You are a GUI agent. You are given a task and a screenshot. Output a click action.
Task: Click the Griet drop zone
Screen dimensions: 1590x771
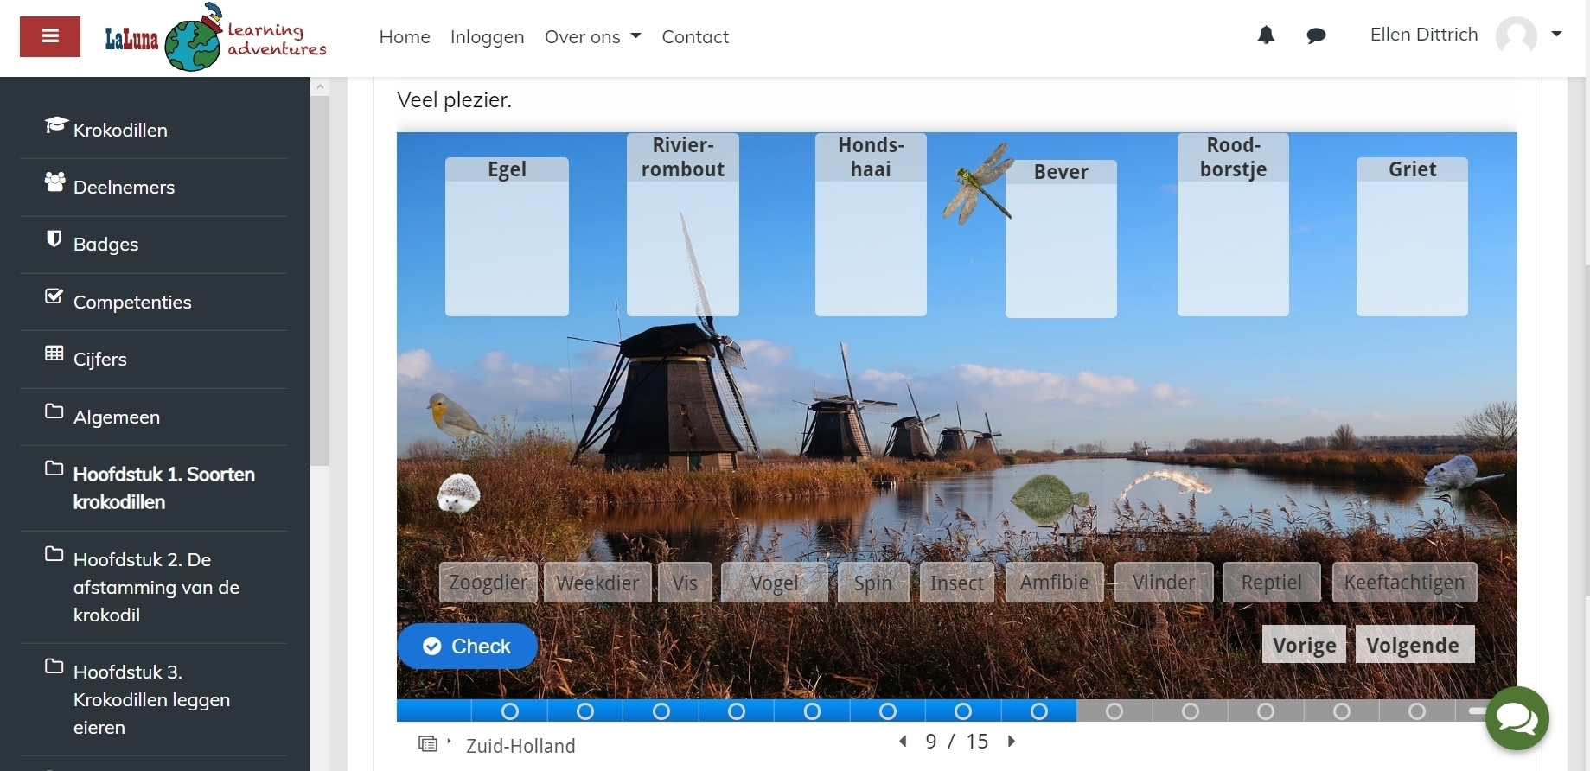point(1412,237)
